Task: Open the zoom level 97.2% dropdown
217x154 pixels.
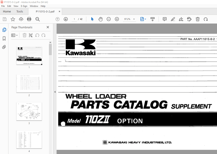Action: pyautogui.click(x=133, y=19)
